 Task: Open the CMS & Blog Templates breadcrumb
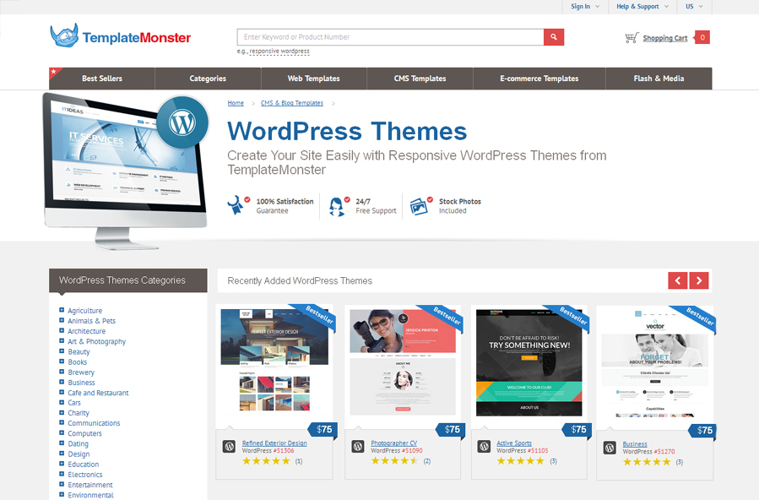(292, 103)
